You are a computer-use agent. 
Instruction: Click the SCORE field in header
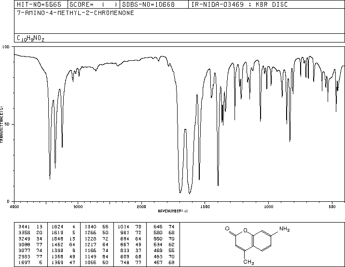93,4
